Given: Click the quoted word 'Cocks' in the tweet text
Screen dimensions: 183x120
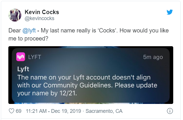Looking at the screenshot, I should coord(111,30).
